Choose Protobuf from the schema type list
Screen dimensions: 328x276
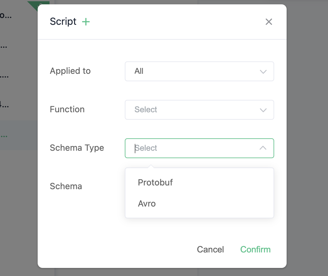tap(155, 182)
